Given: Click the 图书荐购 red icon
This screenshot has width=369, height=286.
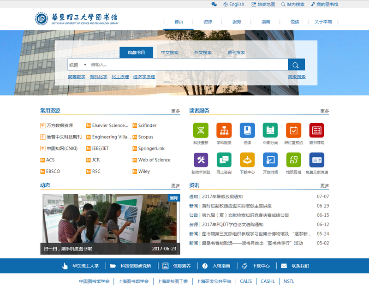Looking at the screenshot, I should pyautogui.click(x=316, y=131).
